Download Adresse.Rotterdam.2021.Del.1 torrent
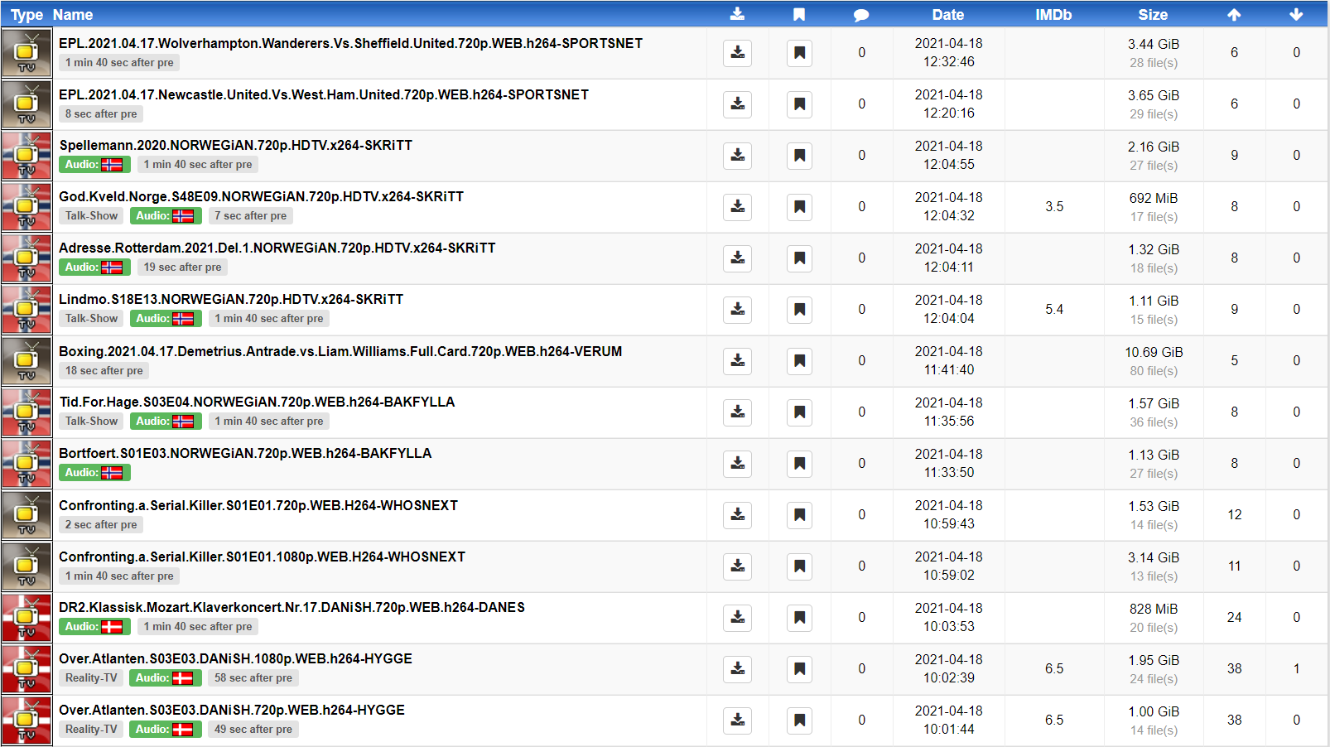 coord(737,258)
